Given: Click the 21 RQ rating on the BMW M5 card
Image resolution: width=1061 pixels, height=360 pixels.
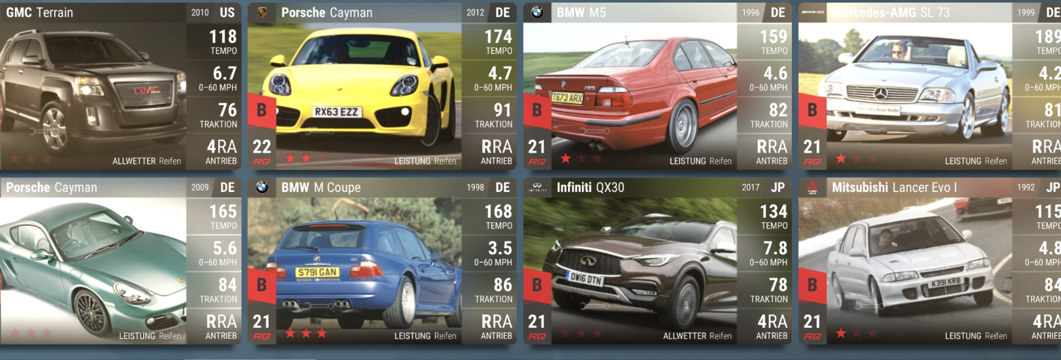Looking at the screenshot, I should click(537, 151).
